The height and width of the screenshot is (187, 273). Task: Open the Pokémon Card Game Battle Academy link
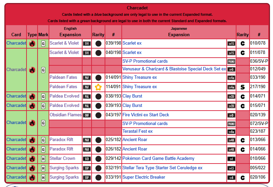click(x=158, y=158)
